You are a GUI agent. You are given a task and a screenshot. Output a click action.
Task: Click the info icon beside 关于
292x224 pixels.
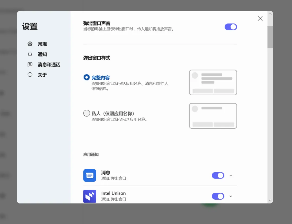[30, 74]
